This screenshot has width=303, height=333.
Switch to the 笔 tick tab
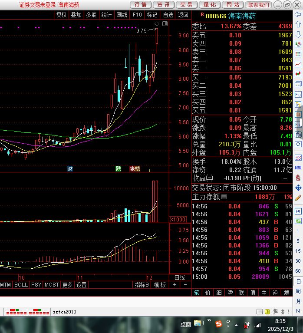196,293
